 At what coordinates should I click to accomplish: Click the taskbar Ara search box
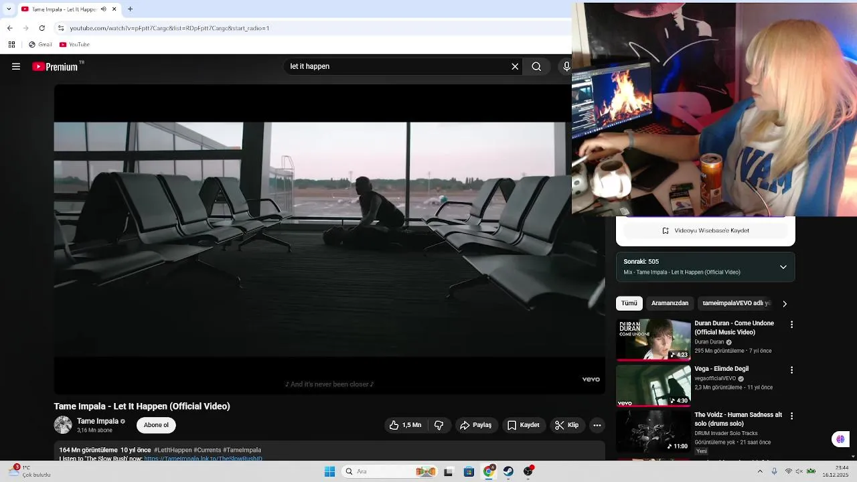coord(389,471)
